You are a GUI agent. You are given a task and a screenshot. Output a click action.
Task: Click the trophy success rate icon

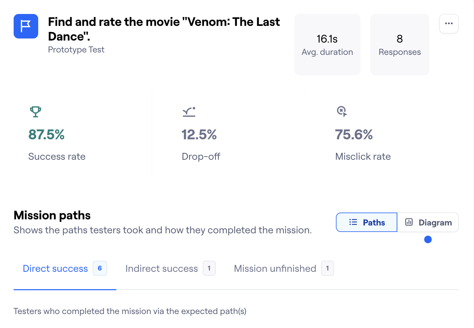pos(35,111)
